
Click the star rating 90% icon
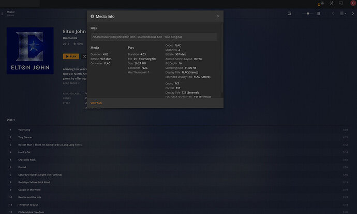click(75, 44)
